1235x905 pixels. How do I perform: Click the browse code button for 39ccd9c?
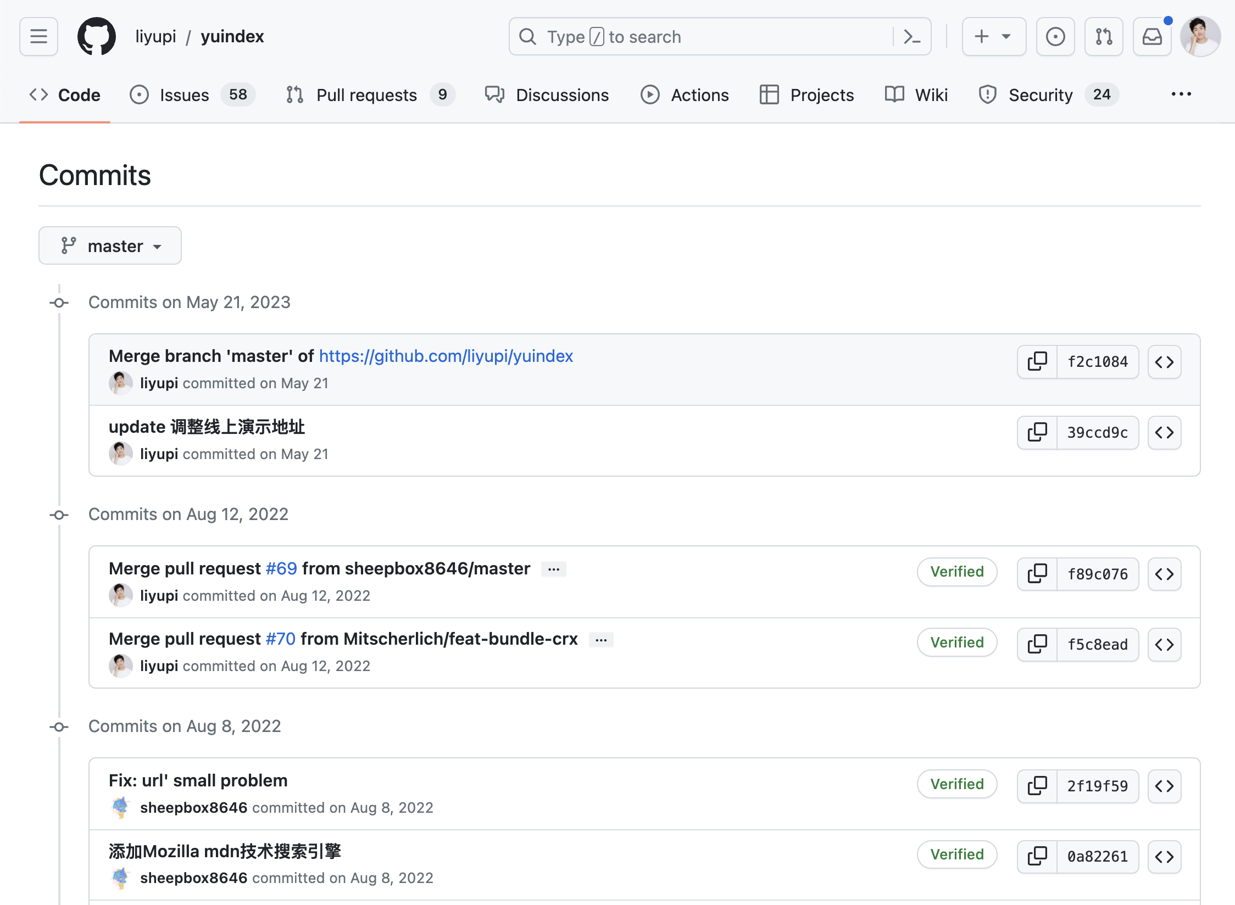pyautogui.click(x=1167, y=432)
